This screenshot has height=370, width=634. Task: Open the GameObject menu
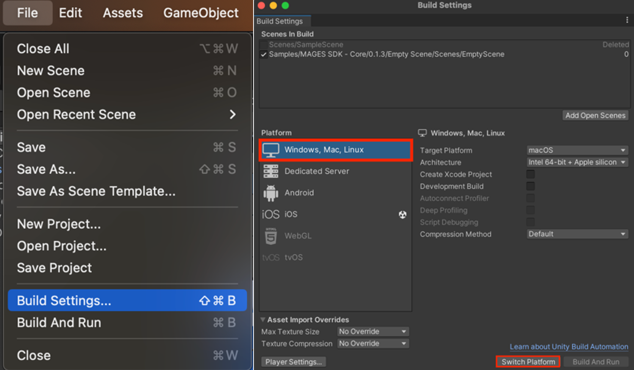(x=201, y=13)
